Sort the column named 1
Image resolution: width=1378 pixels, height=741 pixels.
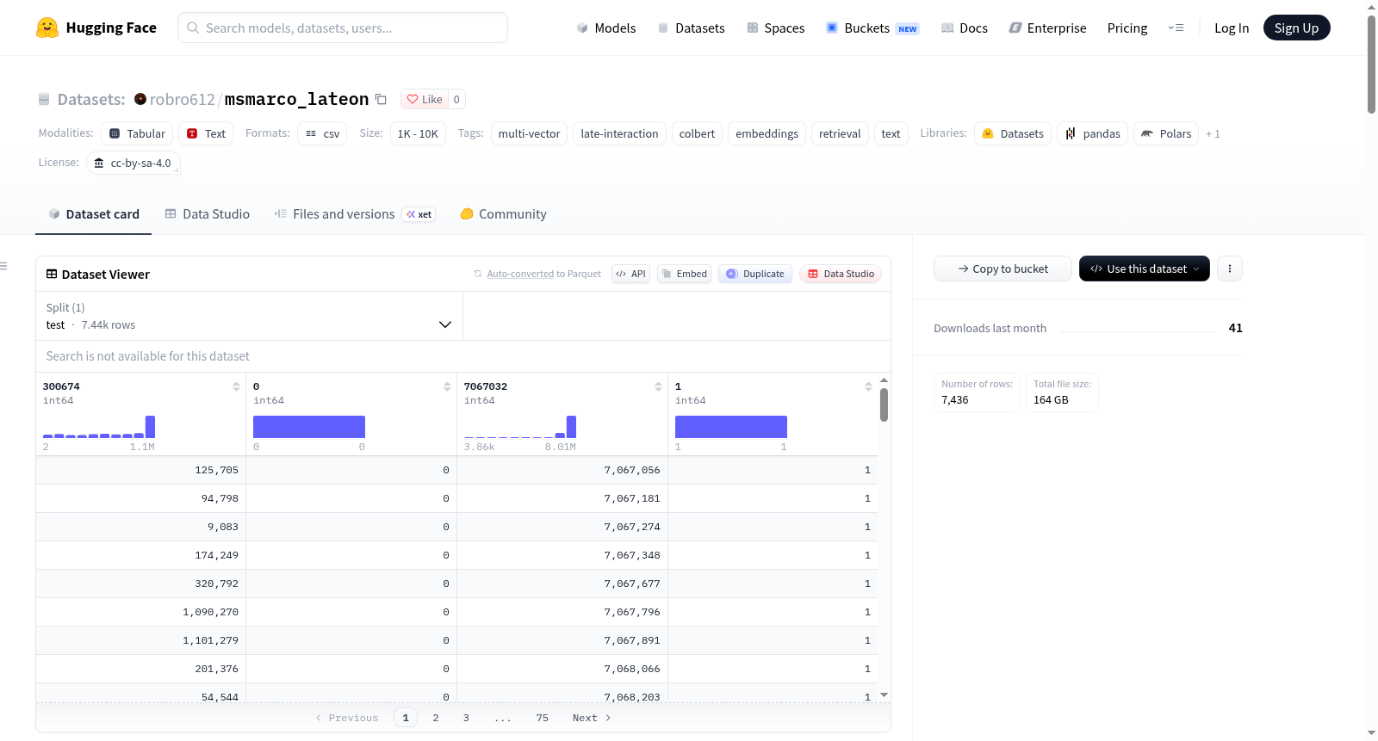coord(868,386)
